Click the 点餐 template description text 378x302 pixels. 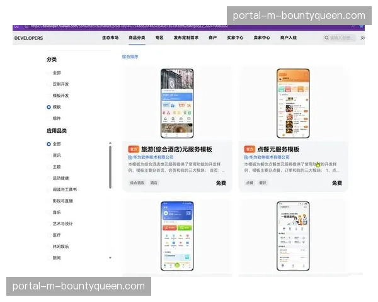point(292,167)
